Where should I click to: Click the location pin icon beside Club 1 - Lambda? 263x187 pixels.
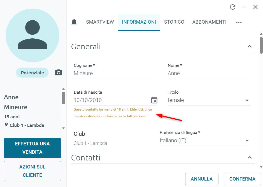6,124
